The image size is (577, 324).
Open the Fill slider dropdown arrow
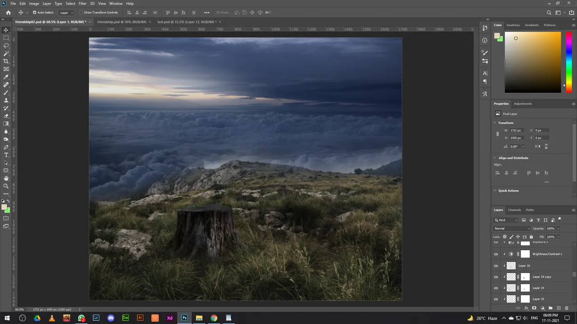[x=558, y=237]
